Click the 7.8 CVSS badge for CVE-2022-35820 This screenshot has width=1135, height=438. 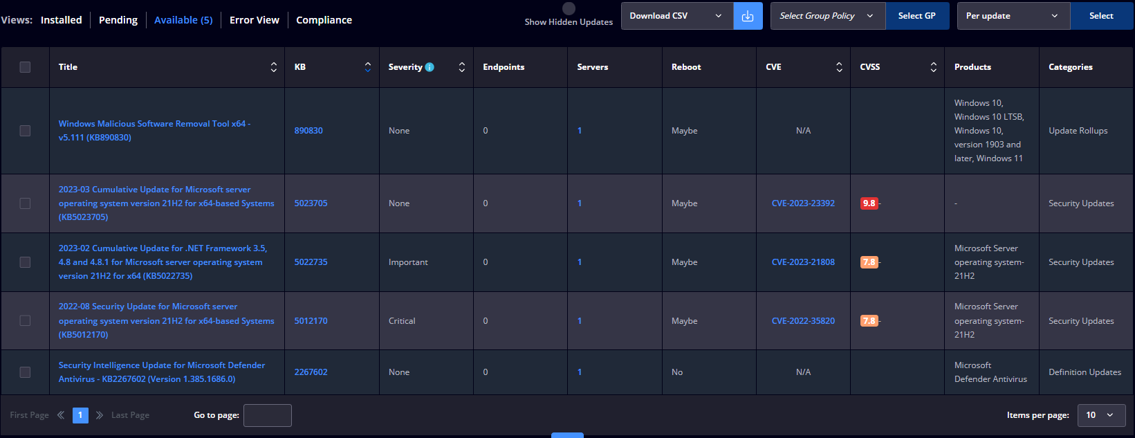[869, 321]
